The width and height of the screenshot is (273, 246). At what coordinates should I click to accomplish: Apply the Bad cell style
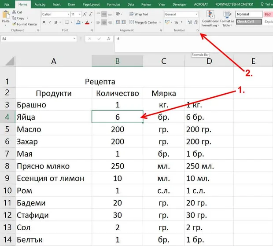click(268, 14)
